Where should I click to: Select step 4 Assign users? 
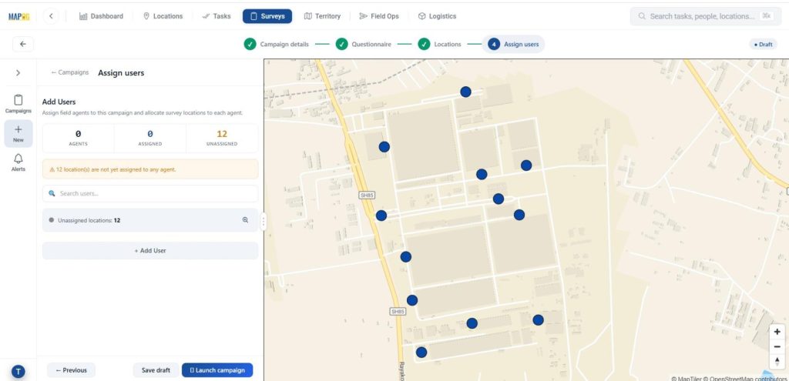click(513, 44)
